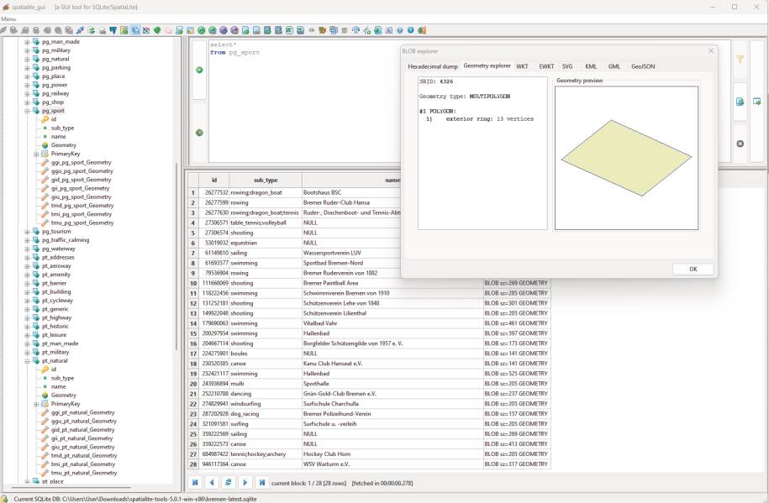
Task: Expand the pg_tourism table node
Action: click(27, 232)
